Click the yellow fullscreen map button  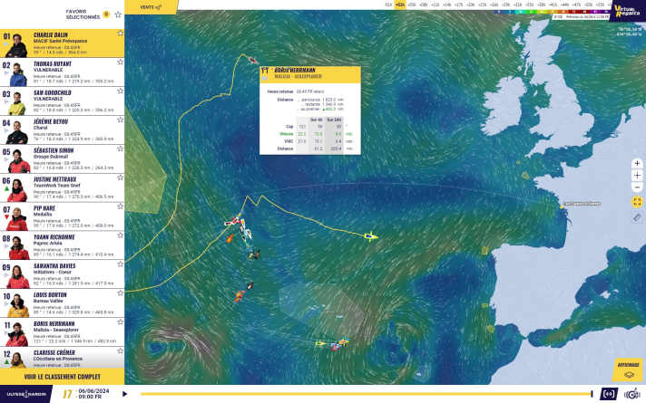(x=637, y=202)
